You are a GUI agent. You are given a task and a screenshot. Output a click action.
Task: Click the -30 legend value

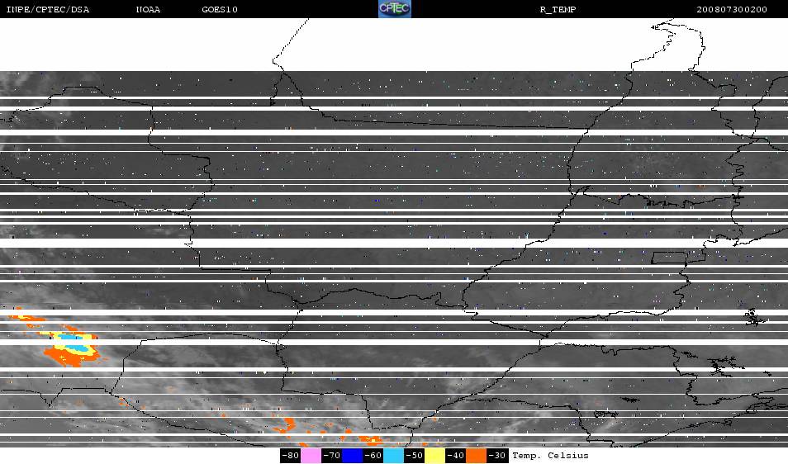tap(497, 456)
